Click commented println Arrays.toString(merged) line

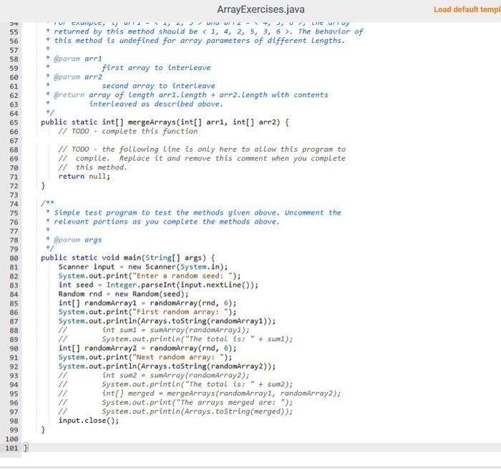(175, 411)
